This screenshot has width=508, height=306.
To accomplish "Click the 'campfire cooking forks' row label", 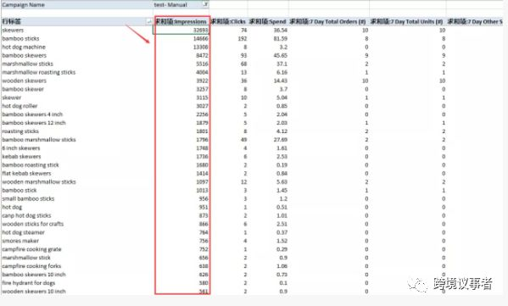I will [31, 266].
